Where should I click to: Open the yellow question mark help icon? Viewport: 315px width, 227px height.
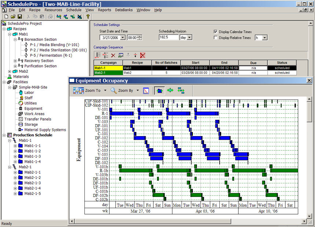click(88, 17)
